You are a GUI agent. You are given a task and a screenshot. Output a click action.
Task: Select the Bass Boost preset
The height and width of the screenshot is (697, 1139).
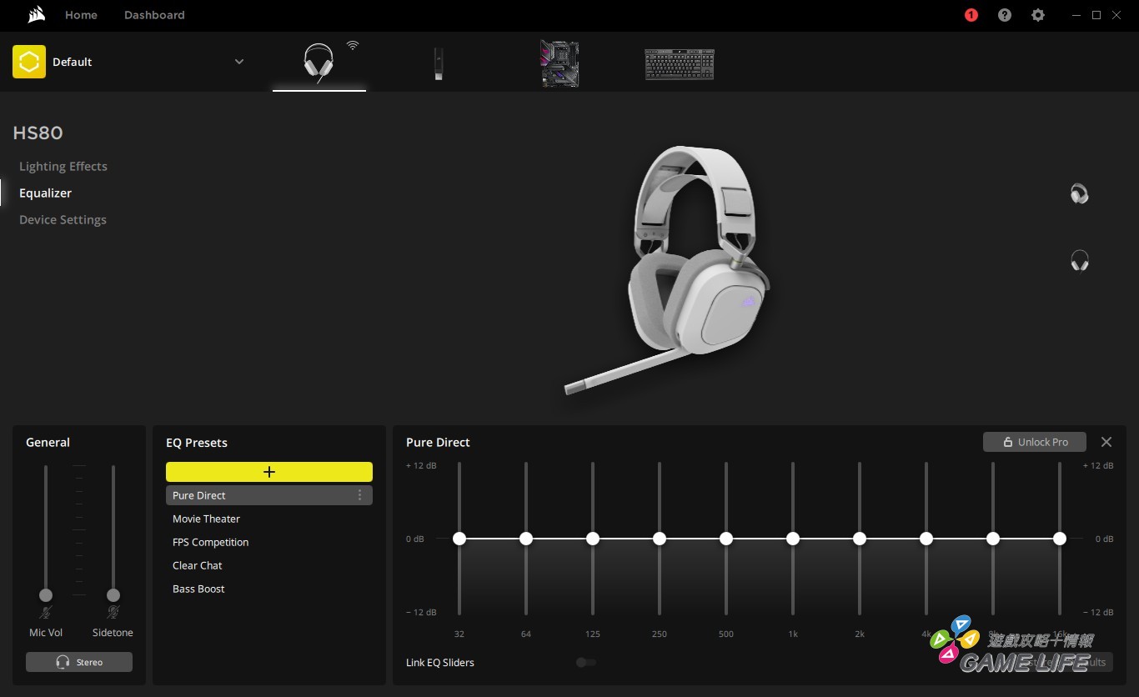[x=198, y=589]
